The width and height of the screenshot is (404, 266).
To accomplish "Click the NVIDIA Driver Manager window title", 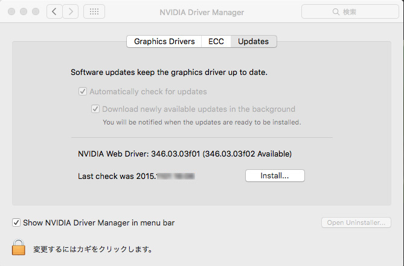I will click(x=202, y=12).
